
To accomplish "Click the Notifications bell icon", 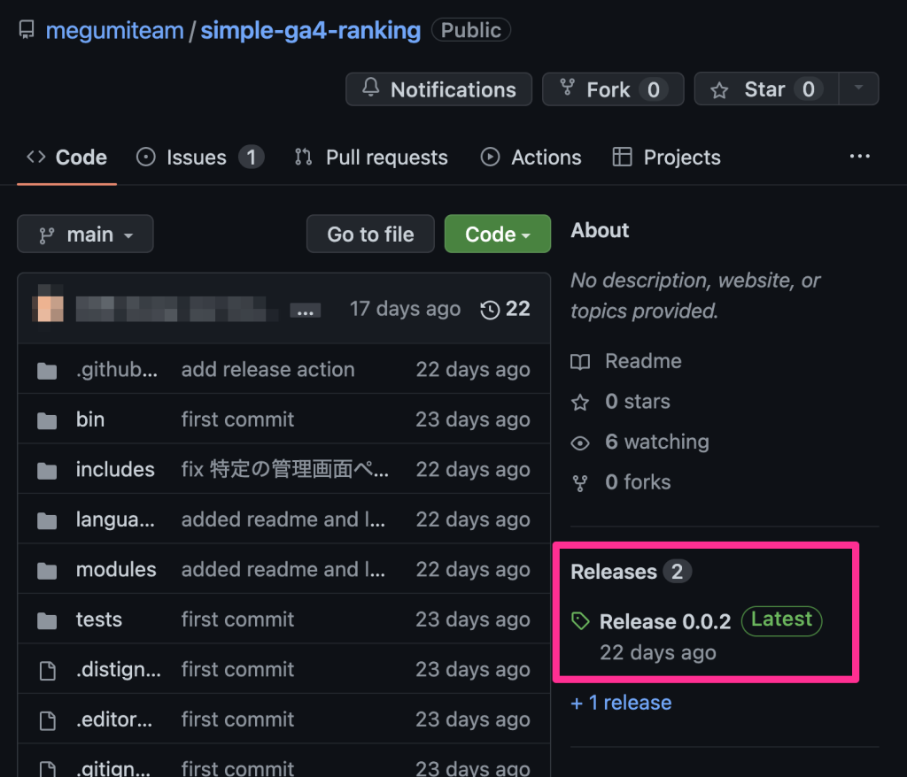I will 371,88.
